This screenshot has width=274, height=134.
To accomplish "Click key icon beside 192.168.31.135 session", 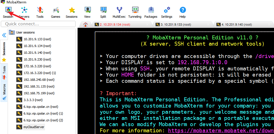I will [19, 86].
